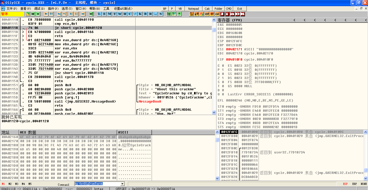
Task: Click the Folder button
Action: point(218,9)
